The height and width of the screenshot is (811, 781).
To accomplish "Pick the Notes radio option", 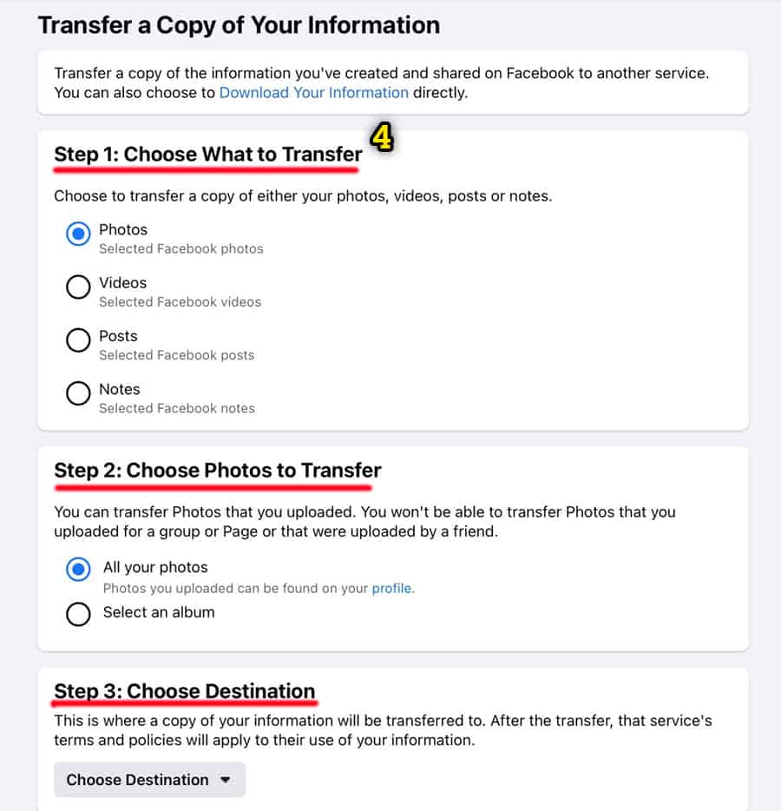I will tap(78, 393).
